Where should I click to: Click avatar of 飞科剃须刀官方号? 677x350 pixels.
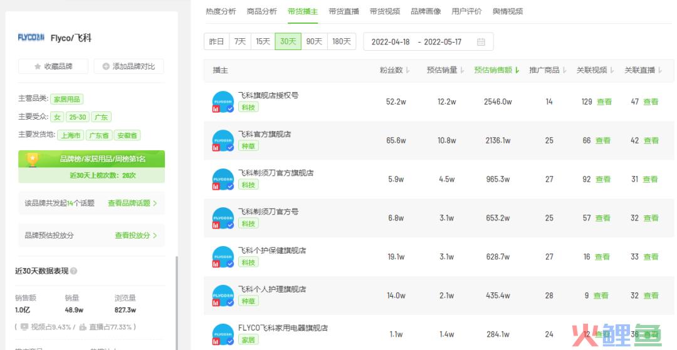point(223,218)
